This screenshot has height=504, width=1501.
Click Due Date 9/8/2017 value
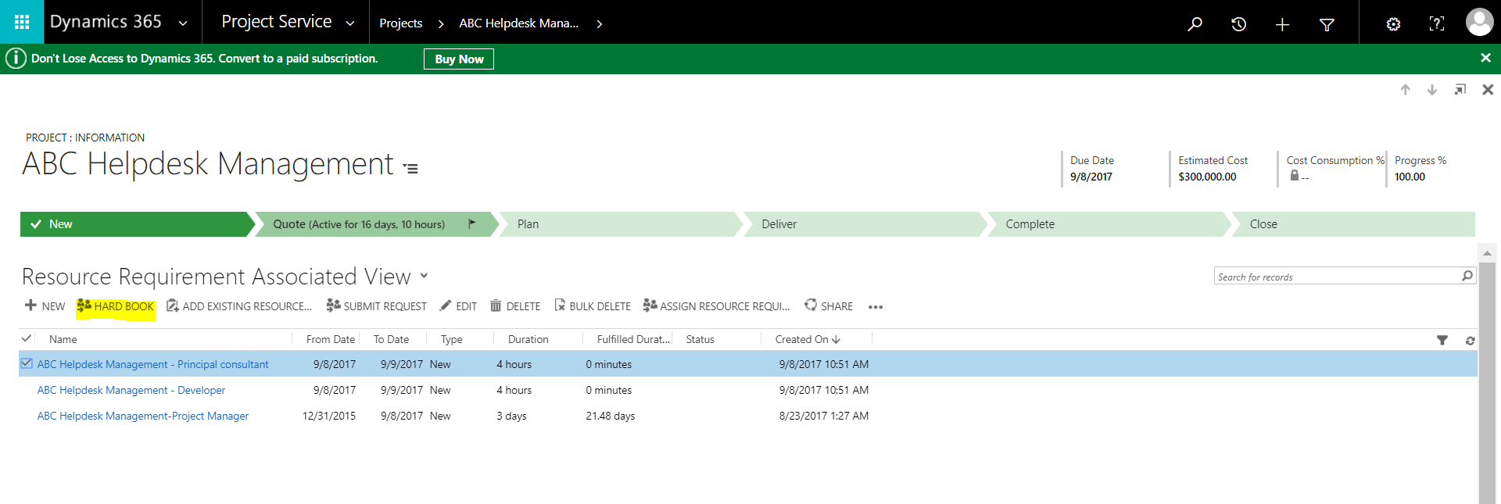tap(1091, 177)
